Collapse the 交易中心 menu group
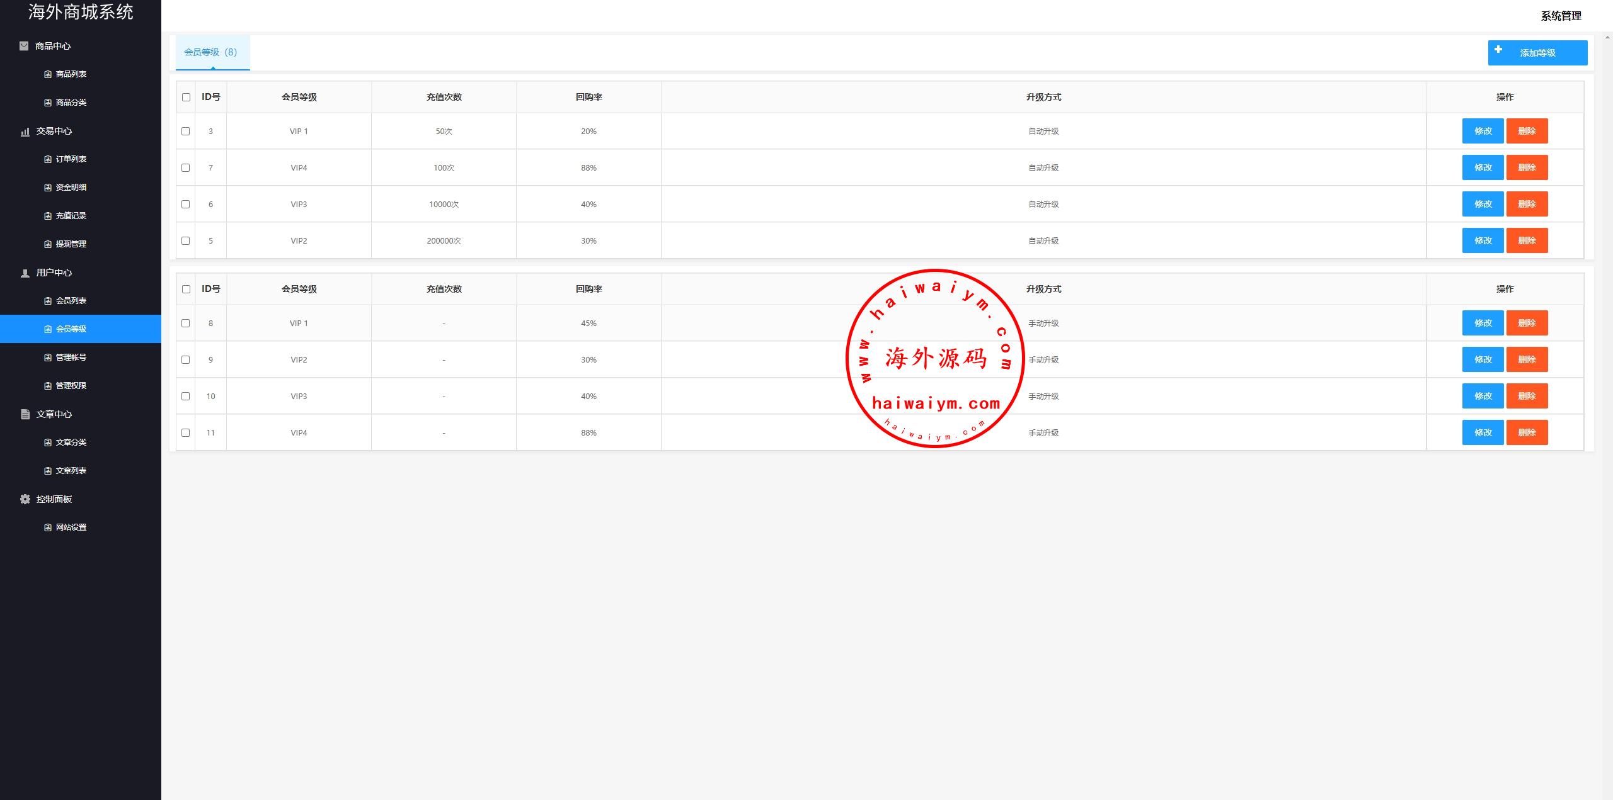Screen dimensions: 1613x800 [54, 131]
